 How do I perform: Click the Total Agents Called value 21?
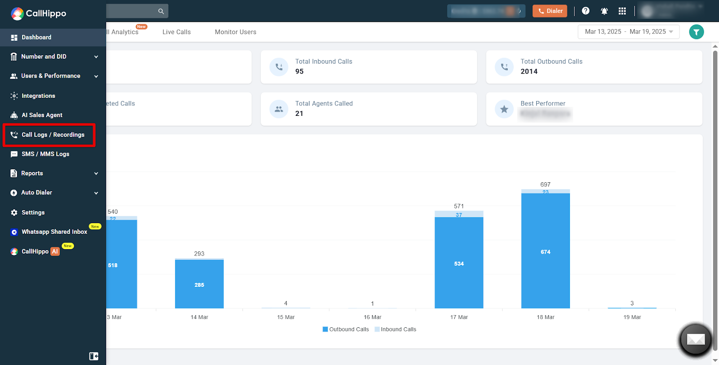[299, 114]
